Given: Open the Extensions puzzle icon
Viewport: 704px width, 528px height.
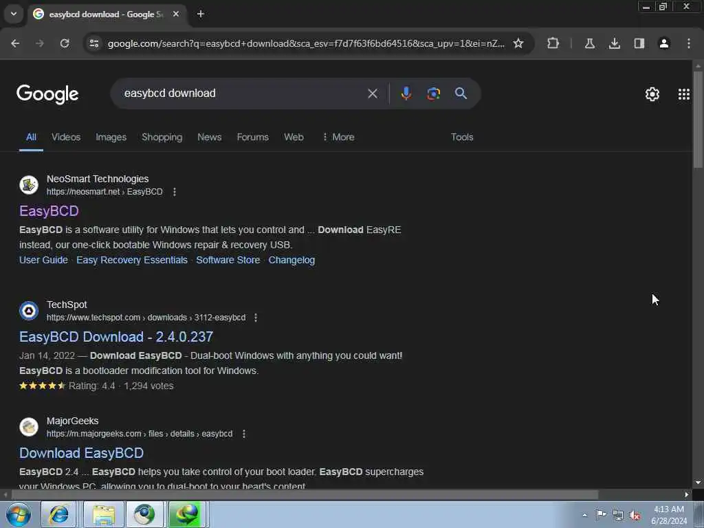Looking at the screenshot, I should click(553, 43).
